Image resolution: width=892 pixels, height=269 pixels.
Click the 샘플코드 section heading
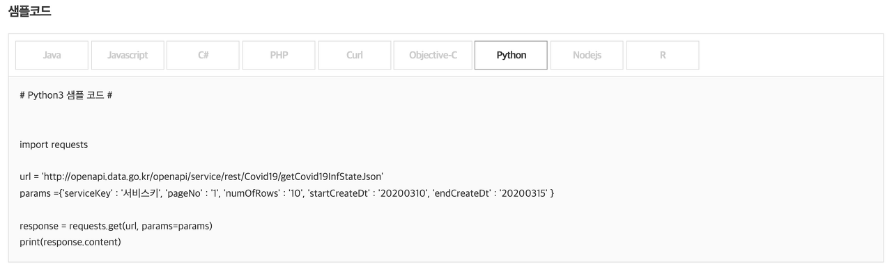pyautogui.click(x=29, y=11)
